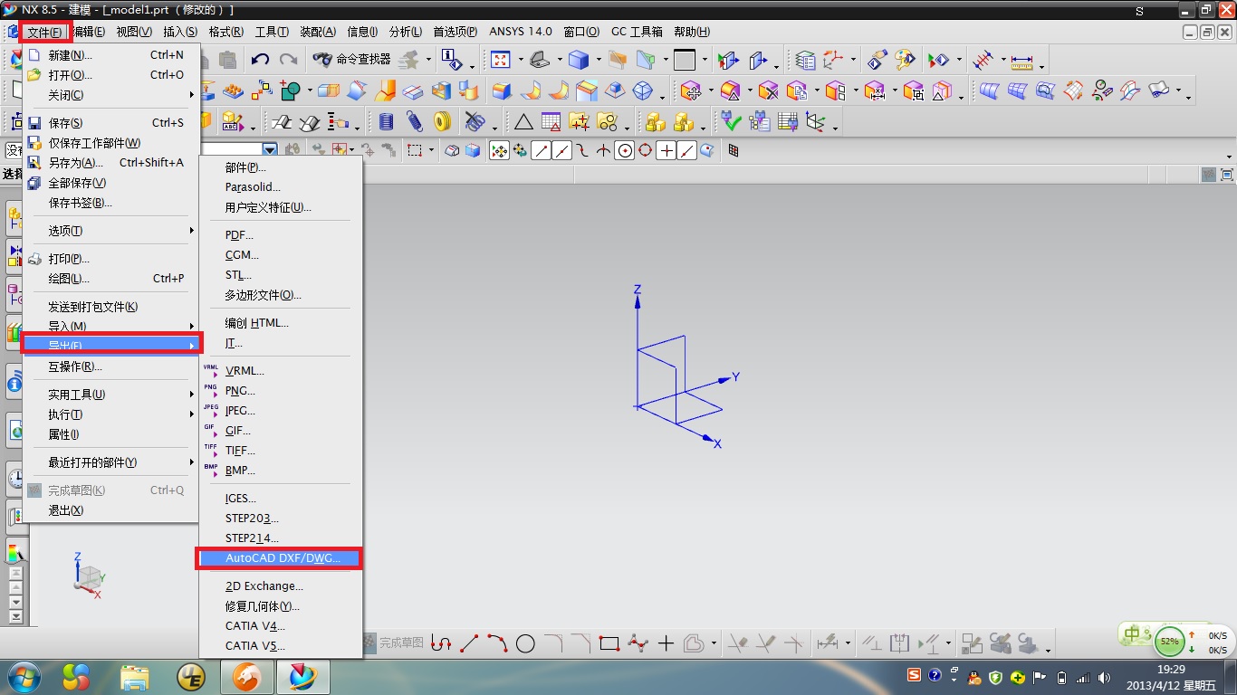Choose IGES export option
The height and width of the screenshot is (695, 1237).
coord(280,499)
